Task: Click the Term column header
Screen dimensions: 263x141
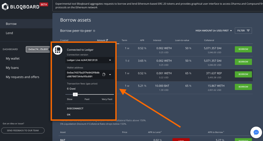Action: (124, 40)
